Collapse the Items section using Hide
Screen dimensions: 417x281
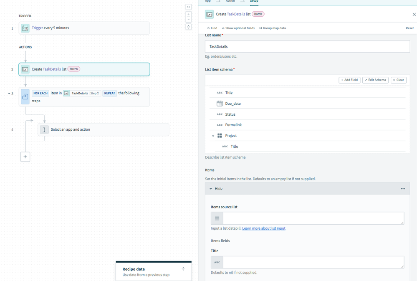click(216, 189)
